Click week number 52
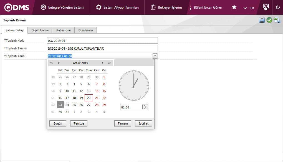Image resolution: width=283 pixels, height=162 pixels. pyautogui.click(x=53, y=105)
